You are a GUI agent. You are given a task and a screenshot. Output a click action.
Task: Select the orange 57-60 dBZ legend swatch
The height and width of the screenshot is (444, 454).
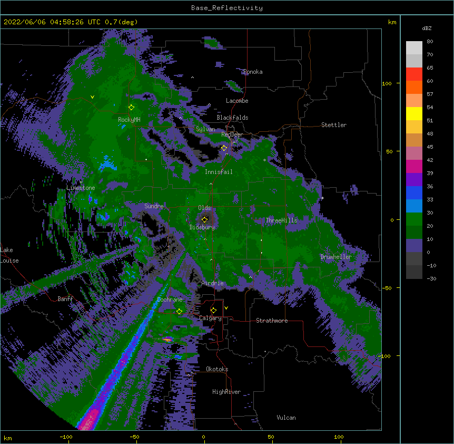[x=414, y=87]
